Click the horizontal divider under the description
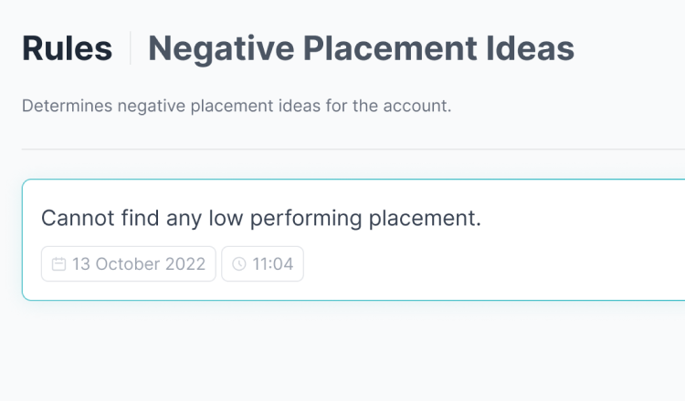This screenshot has width=685, height=401. click(x=353, y=149)
